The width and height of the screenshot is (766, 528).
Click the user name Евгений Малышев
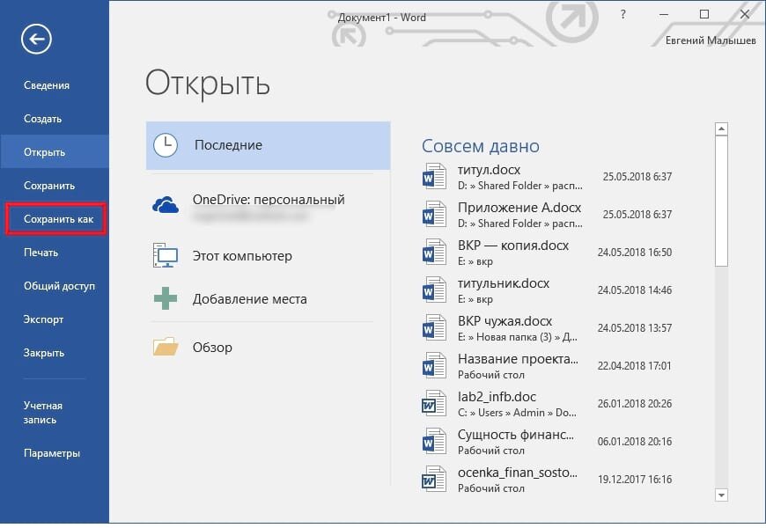[711, 40]
